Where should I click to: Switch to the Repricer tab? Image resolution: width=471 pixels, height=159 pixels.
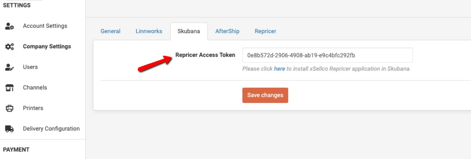tap(266, 31)
